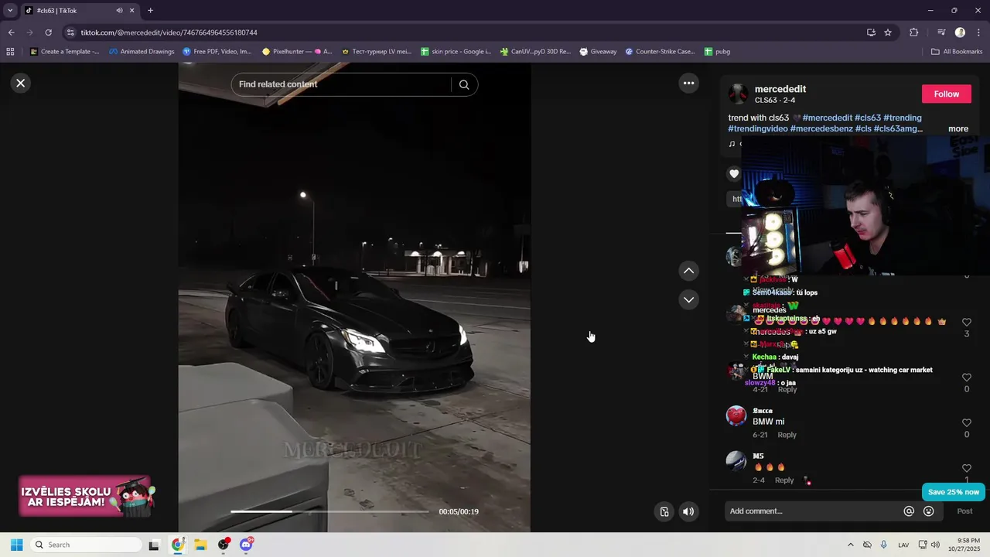Open Chrome from the taskbar

(178, 545)
